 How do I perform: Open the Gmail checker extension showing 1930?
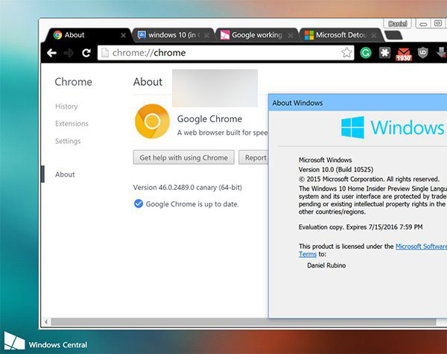pos(404,54)
